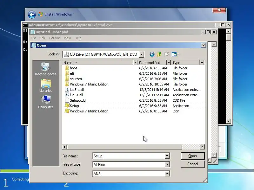The image size is (254, 190).
Task: Expand the File name dropdown
Action: pos(167,156)
